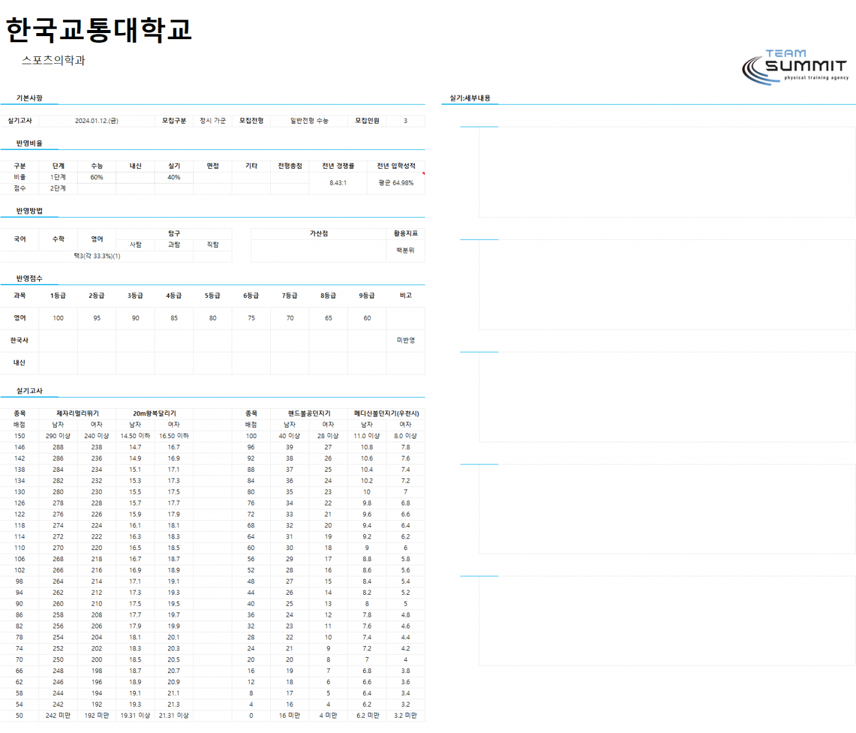Click the 수학 subject header
The width and height of the screenshot is (856, 733).
(58, 239)
